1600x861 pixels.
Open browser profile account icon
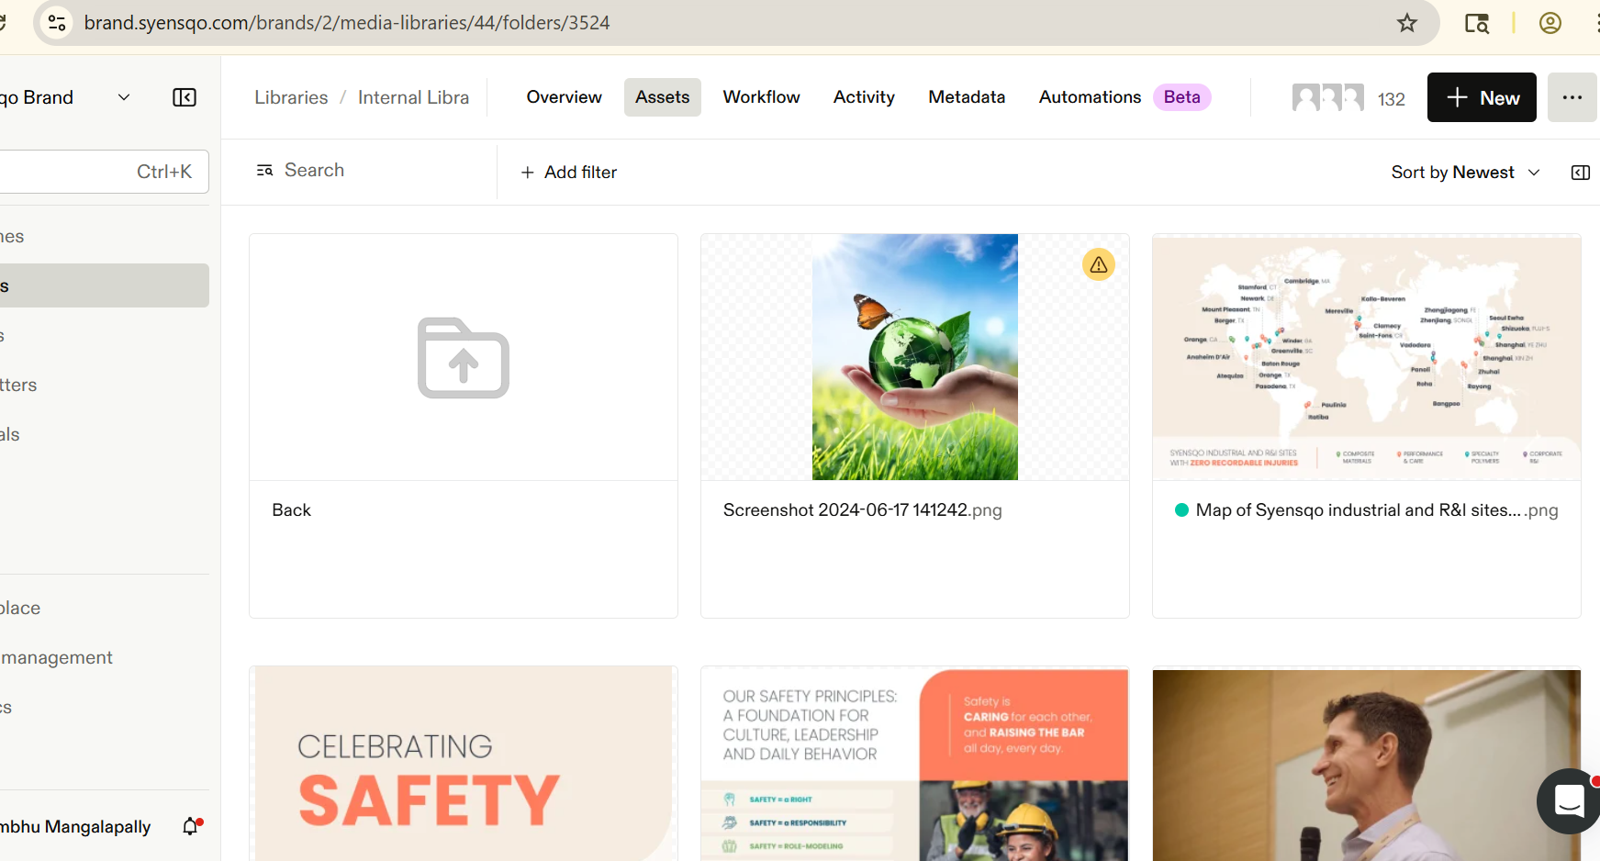tap(1550, 23)
